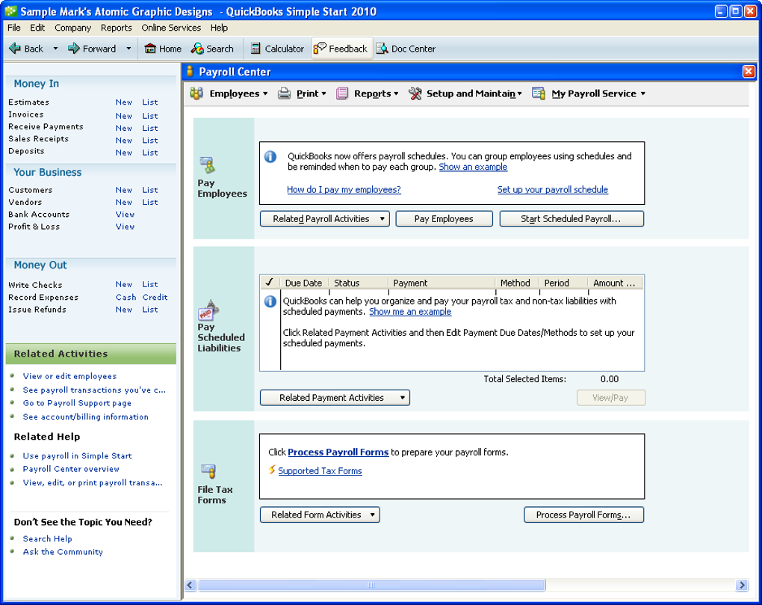Click the Pay Scheduled Liabilities paid icon
Image resolution: width=762 pixels, height=605 pixels.
(208, 310)
